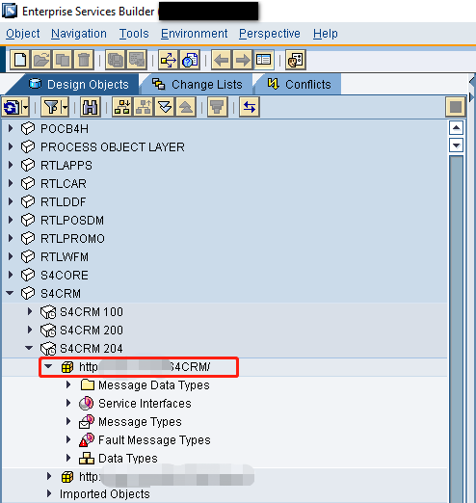
Task: Open the Object menu
Action: (23, 34)
